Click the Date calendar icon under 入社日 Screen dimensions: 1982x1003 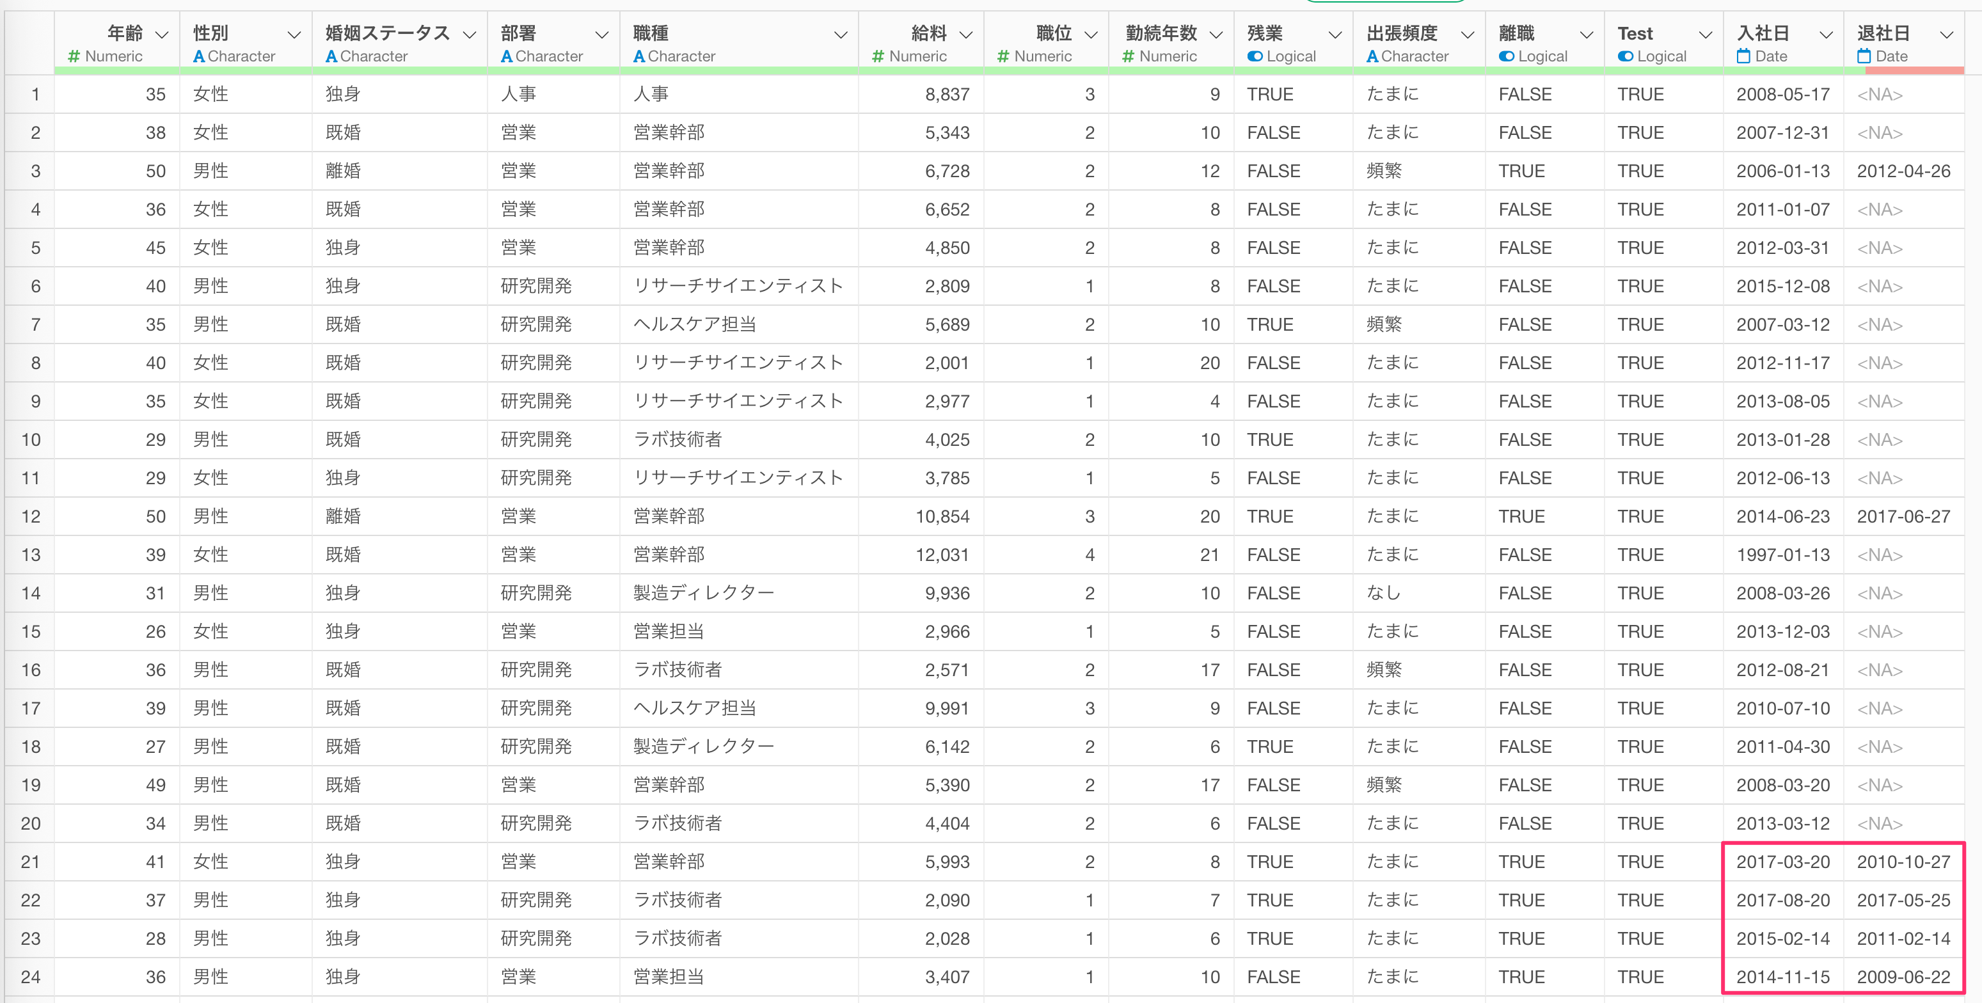point(1743,56)
